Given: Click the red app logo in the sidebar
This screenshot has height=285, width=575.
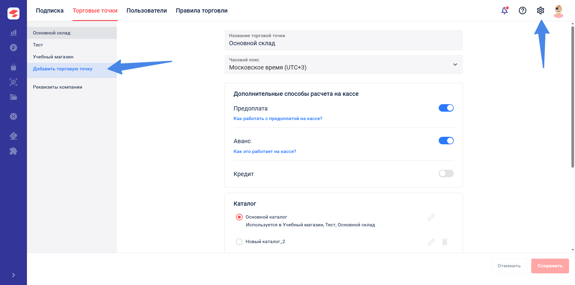Looking at the screenshot, I should coord(13,13).
